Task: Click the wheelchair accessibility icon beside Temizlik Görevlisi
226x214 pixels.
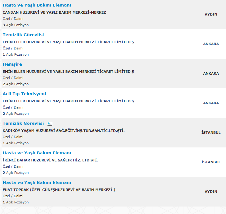Action: (50, 124)
